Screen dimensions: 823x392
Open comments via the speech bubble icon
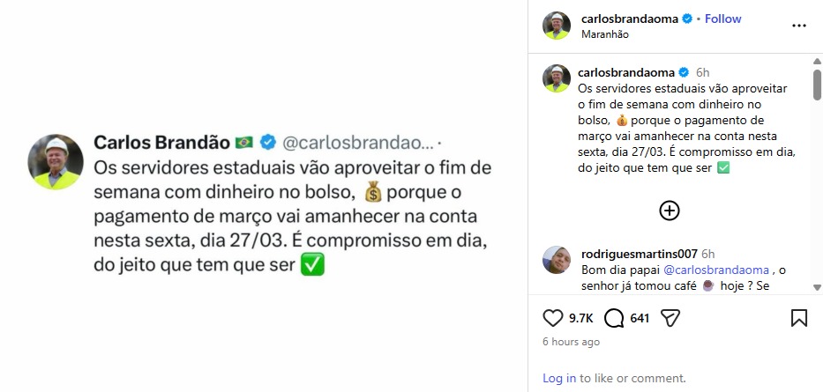(615, 318)
